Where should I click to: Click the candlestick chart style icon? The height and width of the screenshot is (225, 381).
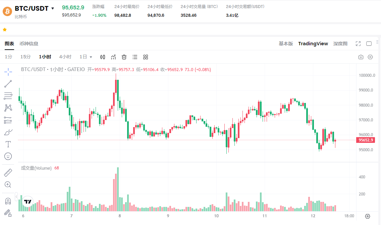tap(103, 57)
